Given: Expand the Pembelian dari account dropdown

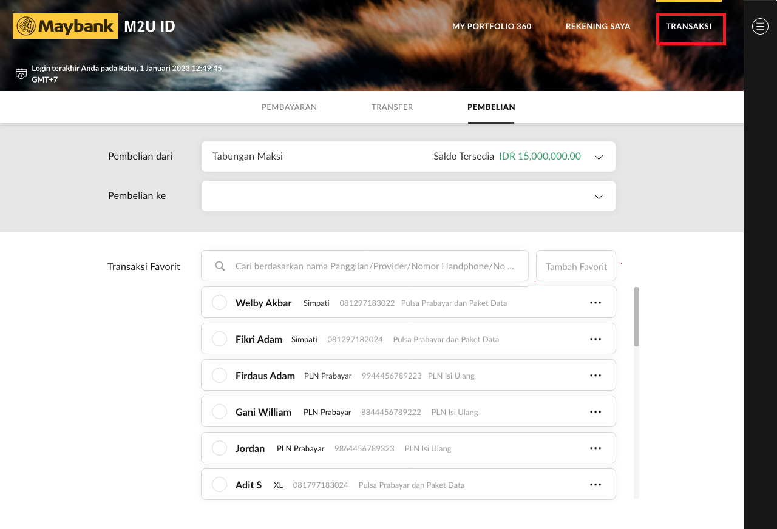Looking at the screenshot, I should coord(598,157).
